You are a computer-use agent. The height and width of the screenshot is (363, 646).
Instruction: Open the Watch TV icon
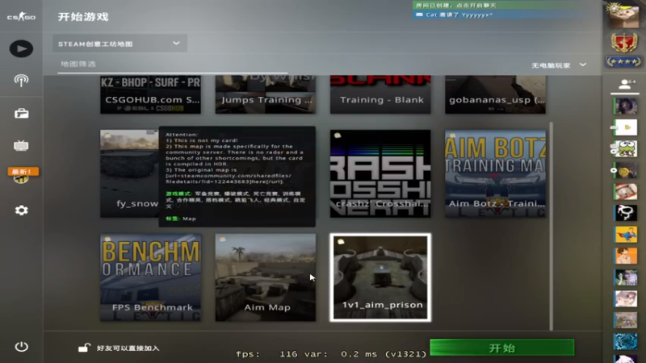[21, 145]
